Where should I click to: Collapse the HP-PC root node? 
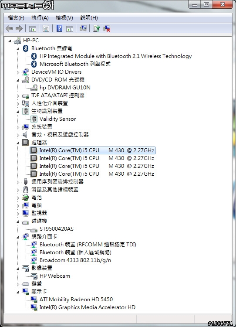[x=10, y=41]
